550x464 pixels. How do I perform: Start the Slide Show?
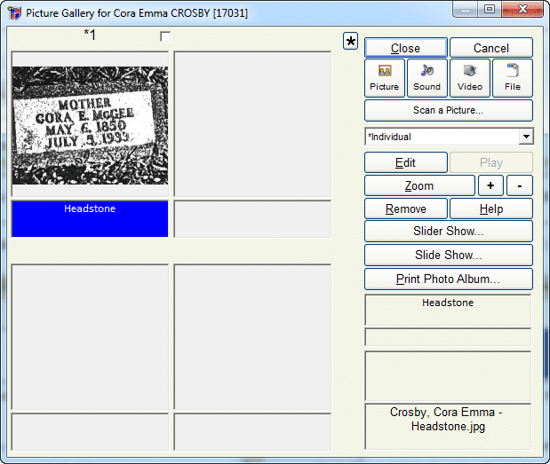[x=448, y=255]
